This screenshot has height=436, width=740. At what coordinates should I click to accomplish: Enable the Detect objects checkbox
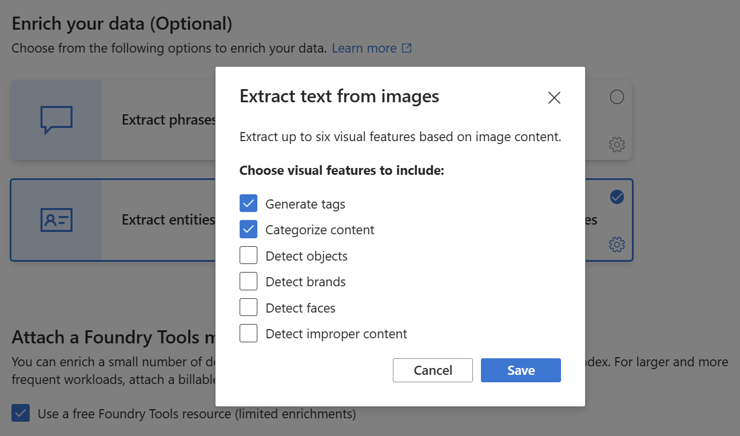coord(248,255)
